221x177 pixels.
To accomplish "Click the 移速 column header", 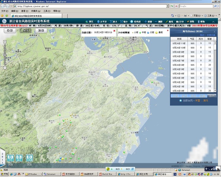I will click(209, 39).
